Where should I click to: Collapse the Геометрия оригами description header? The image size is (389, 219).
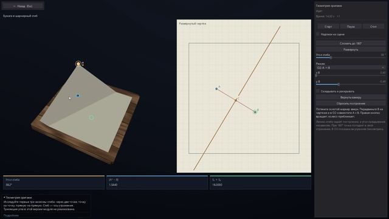point(18,198)
